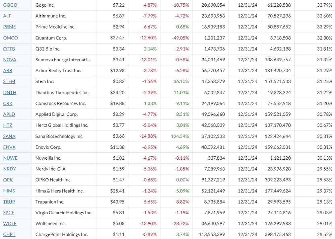Open the GOGO ticker link
The width and height of the screenshot is (335, 239).
10,5
